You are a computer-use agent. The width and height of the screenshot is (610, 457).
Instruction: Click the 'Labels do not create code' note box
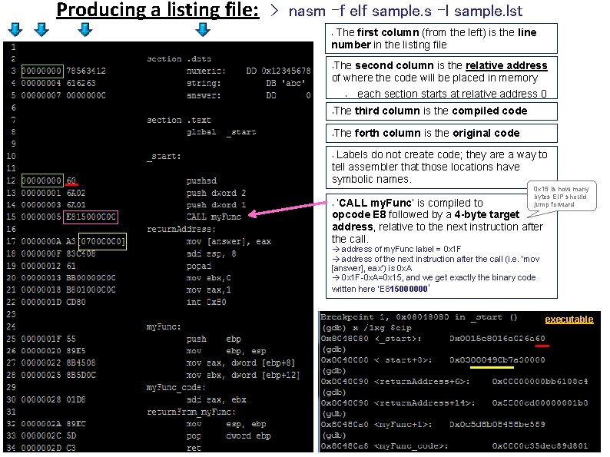441,167
